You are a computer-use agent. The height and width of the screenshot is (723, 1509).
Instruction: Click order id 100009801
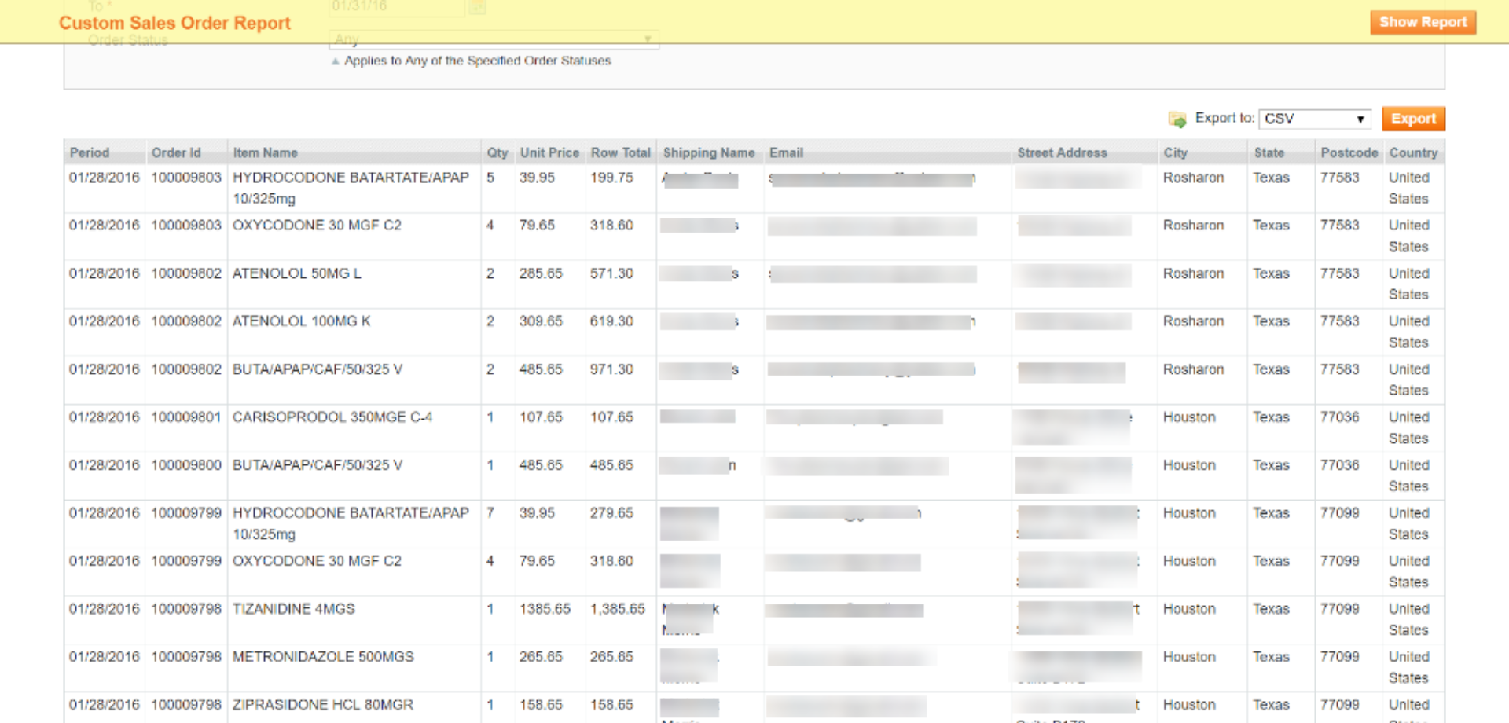pos(186,417)
